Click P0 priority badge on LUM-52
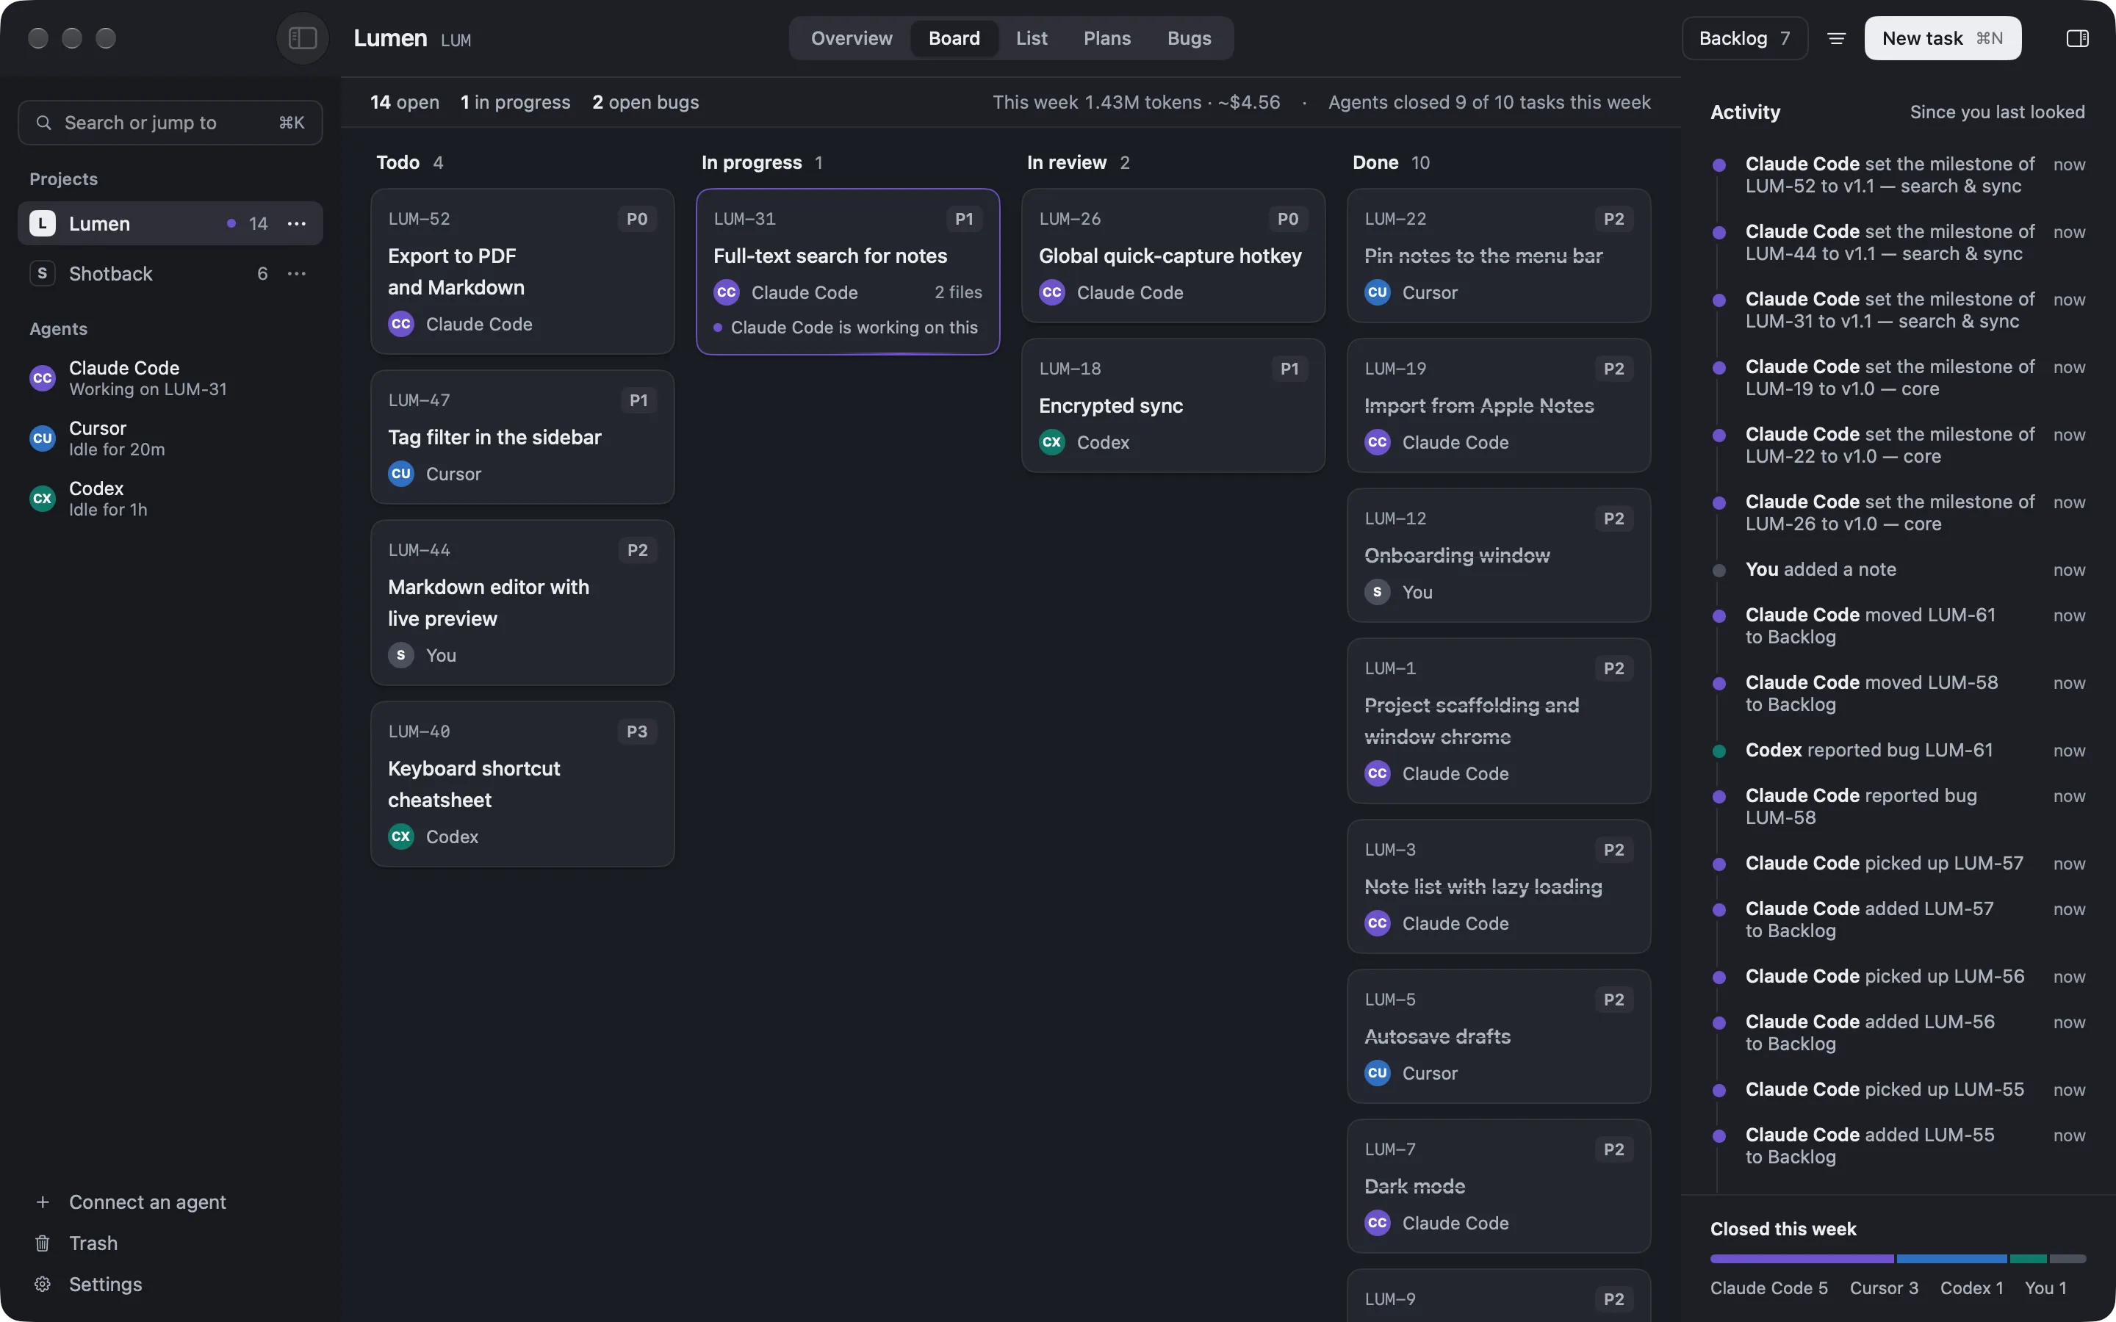The width and height of the screenshot is (2116, 1322). pyautogui.click(x=636, y=220)
